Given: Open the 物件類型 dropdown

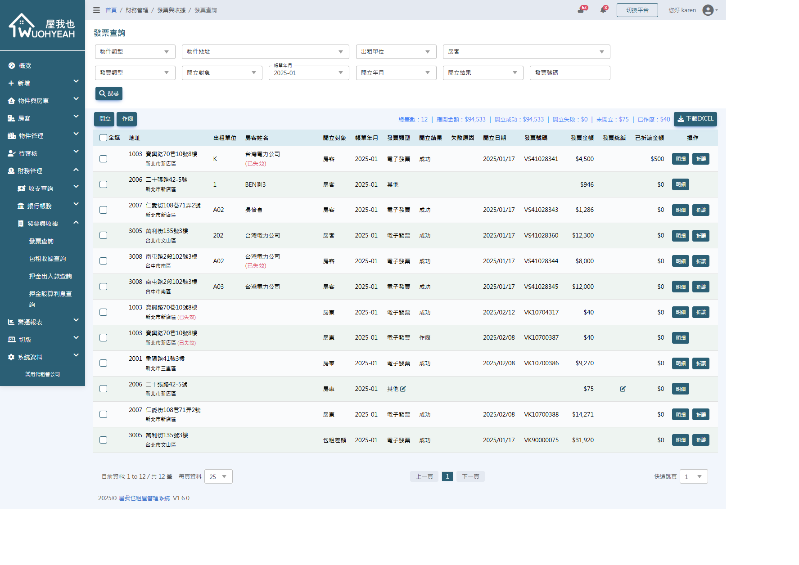Looking at the screenshot, I should (135, 52).
